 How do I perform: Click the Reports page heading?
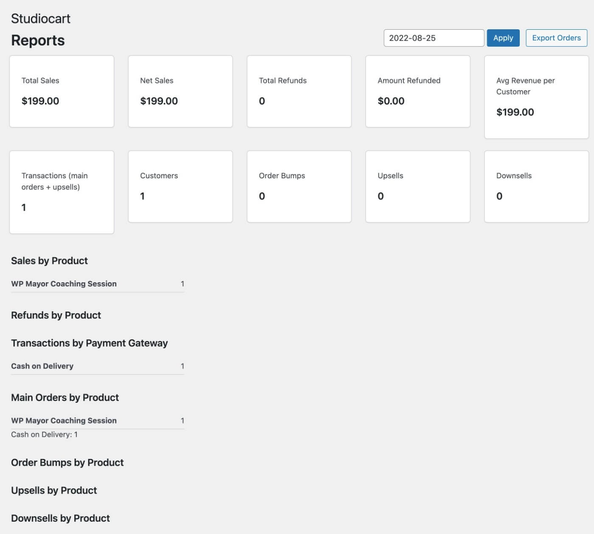38,40
